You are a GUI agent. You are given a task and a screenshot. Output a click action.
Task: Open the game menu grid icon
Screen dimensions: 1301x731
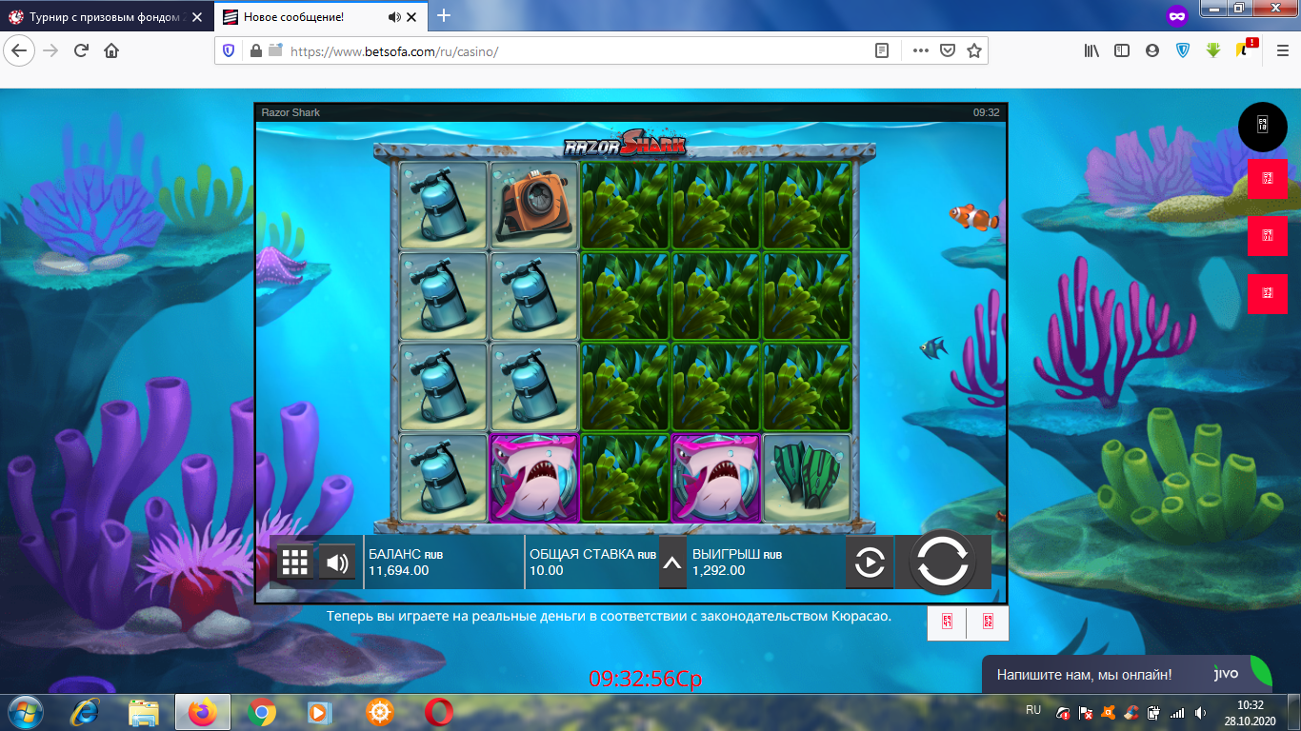(295, 563)
